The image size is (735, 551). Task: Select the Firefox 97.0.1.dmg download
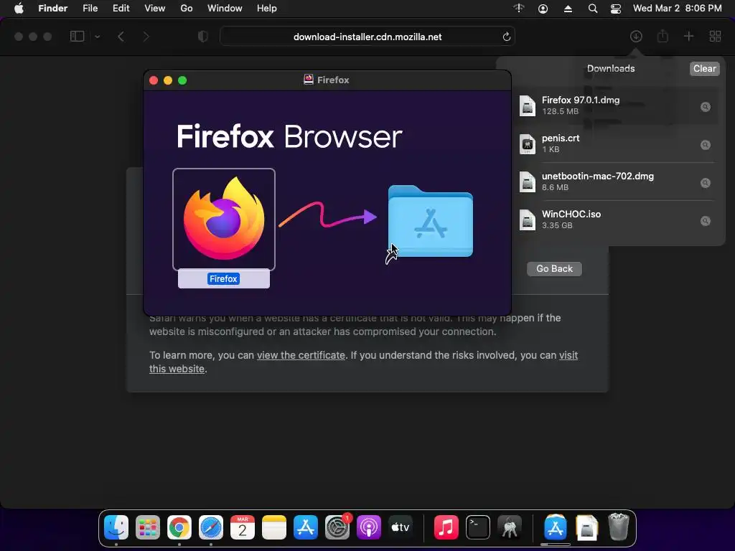tap(616, 105)
